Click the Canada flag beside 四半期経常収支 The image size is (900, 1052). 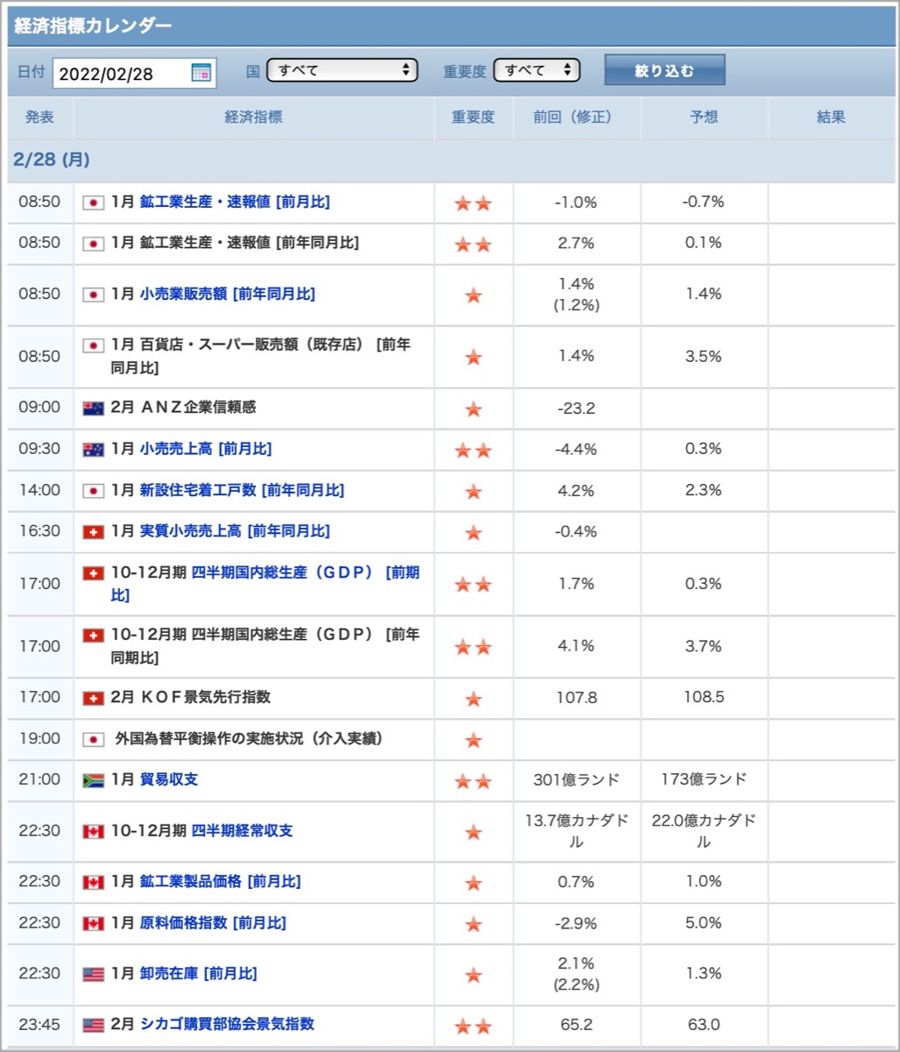pyautogui.click(x=93, y=831)
